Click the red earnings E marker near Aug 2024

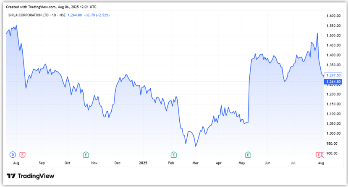tap(22, 155)
